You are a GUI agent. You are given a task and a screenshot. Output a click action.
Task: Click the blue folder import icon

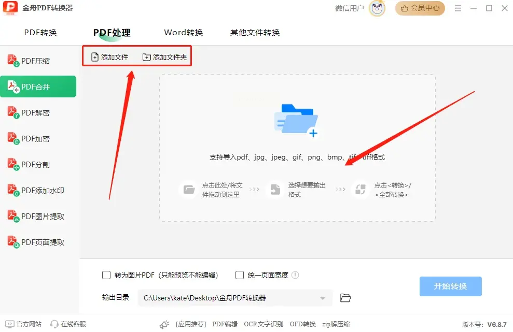pos(296,120)
